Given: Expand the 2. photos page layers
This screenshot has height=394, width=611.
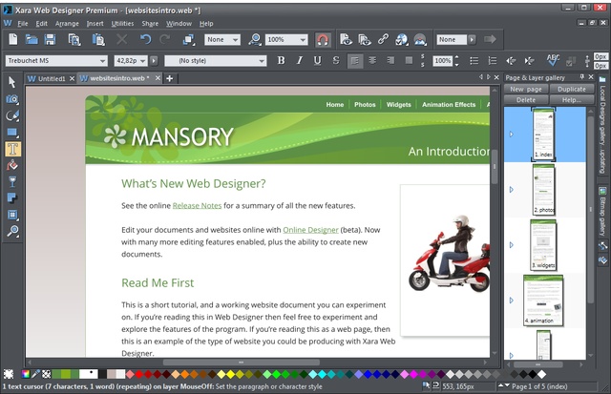Looking at the screenshot, I should tap(512, 190).
